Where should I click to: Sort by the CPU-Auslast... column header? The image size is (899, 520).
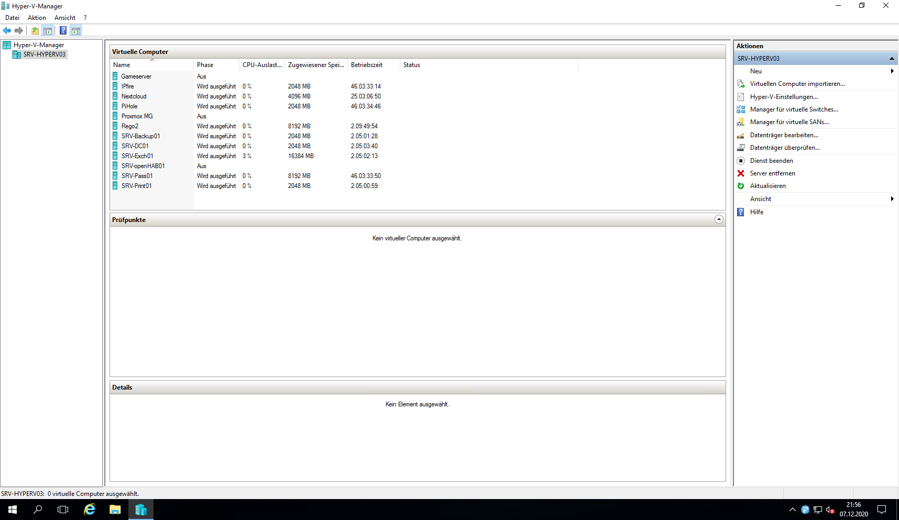[262, 65]
